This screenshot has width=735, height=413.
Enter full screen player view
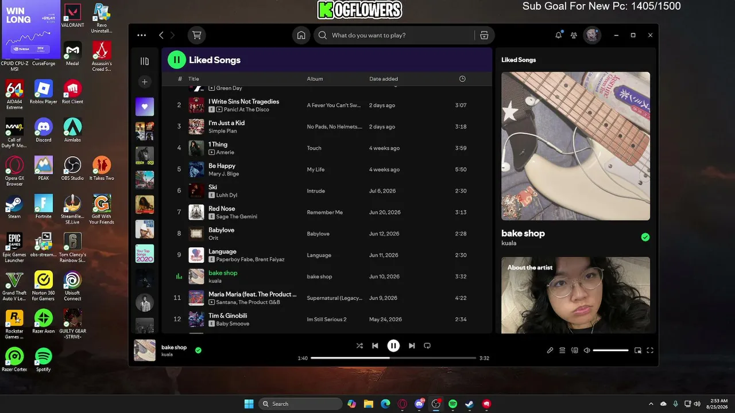tap(650, 350)
